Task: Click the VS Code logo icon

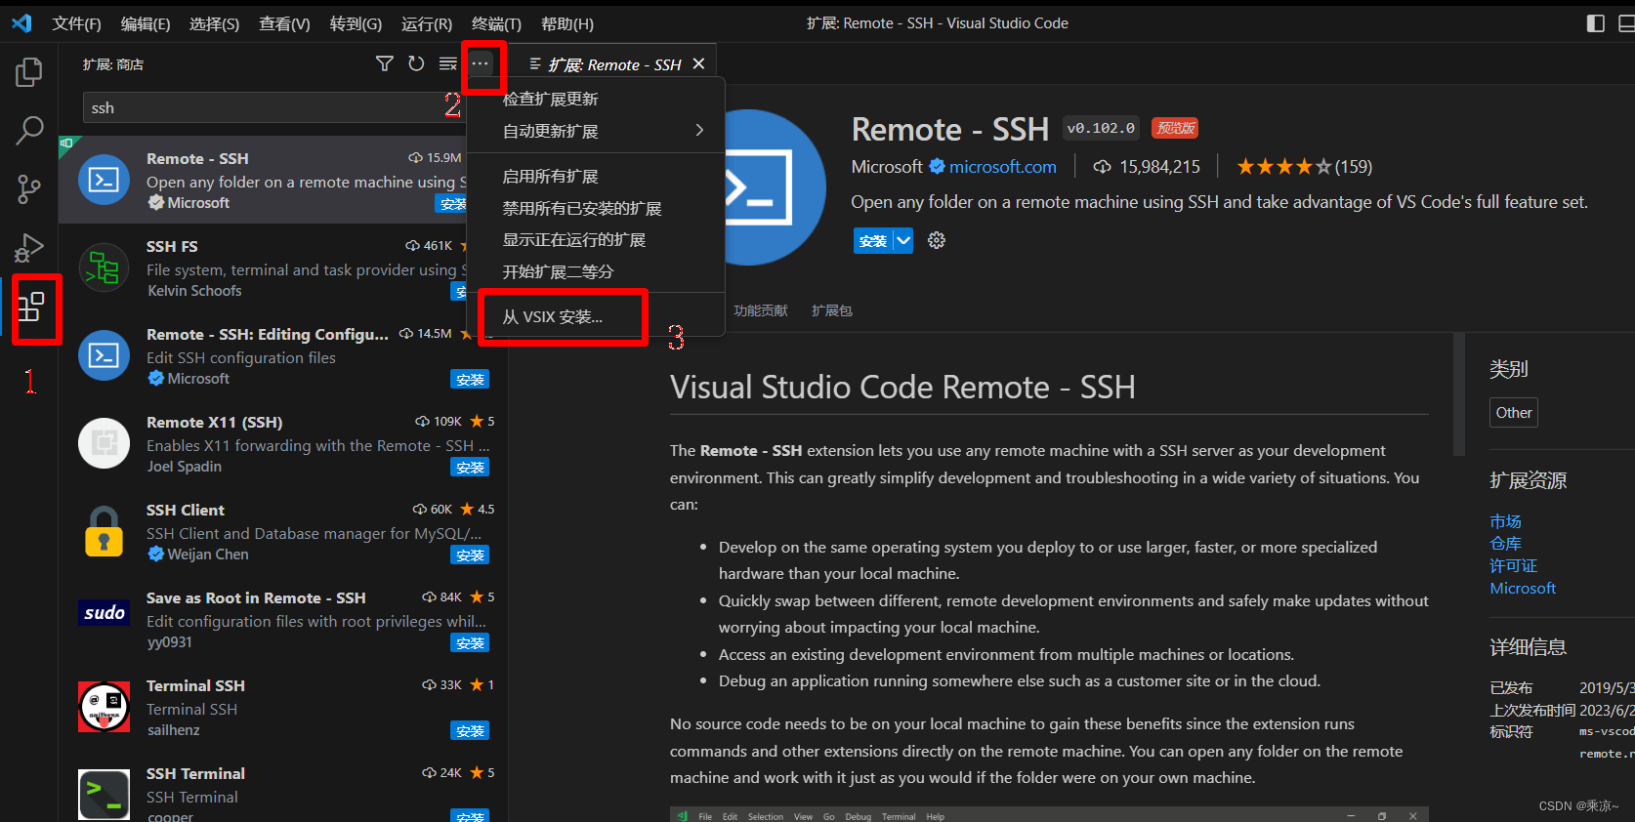Action: (21, 22)
